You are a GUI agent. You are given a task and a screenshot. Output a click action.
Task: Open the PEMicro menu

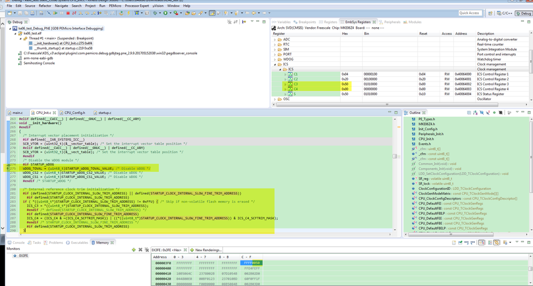coord(115,6)
